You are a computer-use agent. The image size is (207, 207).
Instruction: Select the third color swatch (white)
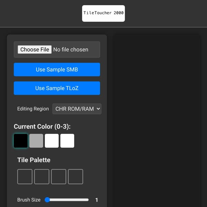[x=52, y=141]
